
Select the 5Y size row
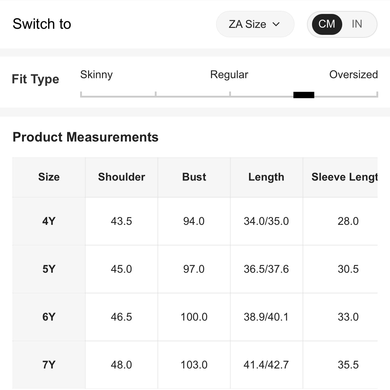49,269
